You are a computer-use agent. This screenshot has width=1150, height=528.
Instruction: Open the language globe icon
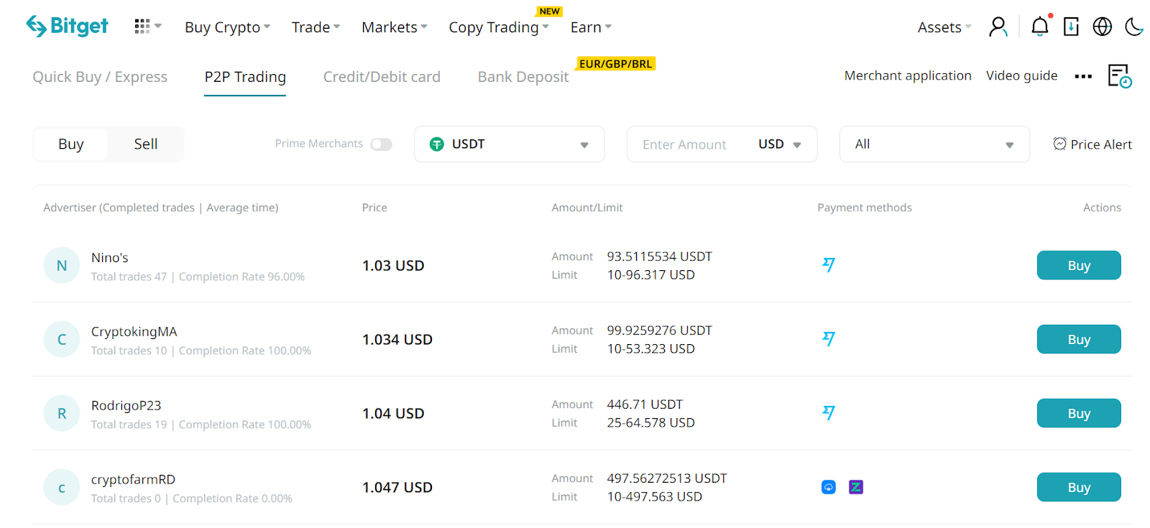pos(1102,27)
